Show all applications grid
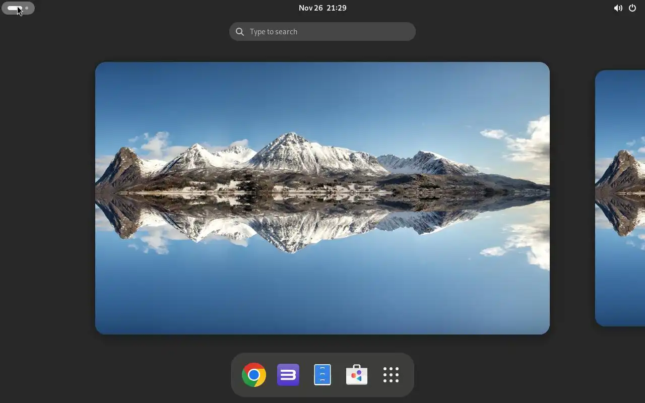 pos(391,375)
